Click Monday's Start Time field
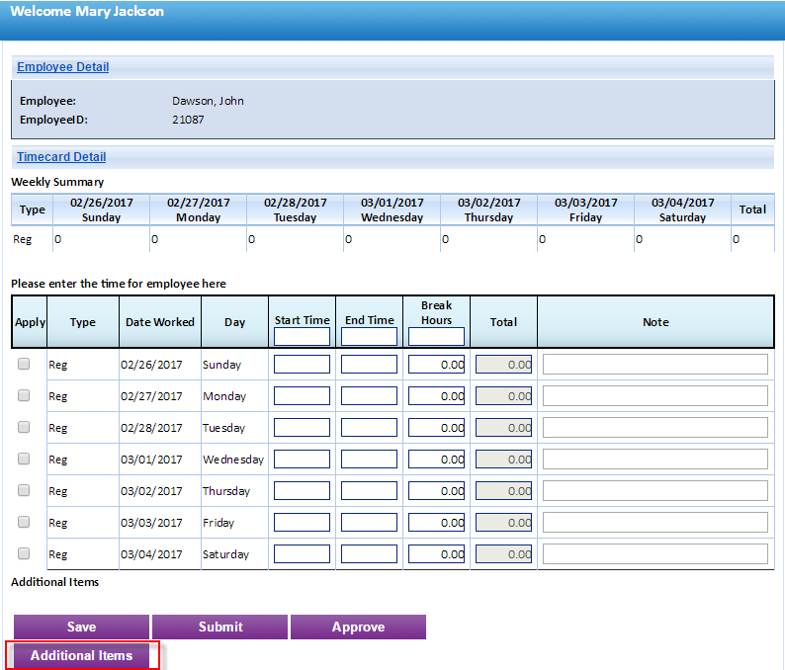Viewport: 785px width, 670px height. [x=302, y=396]
